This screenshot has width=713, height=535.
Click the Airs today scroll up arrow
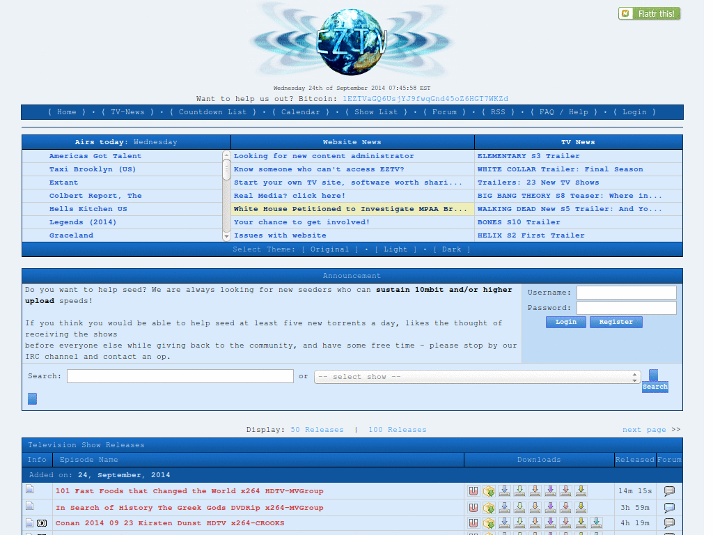pyautogui.click(x=226, y=155)
